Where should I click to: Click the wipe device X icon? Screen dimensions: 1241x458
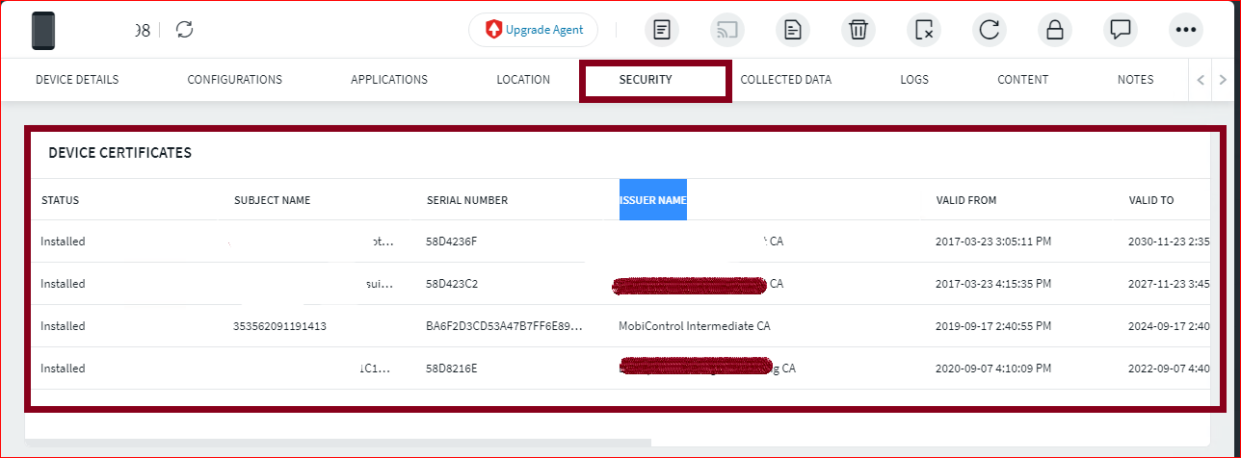[924, 30]
